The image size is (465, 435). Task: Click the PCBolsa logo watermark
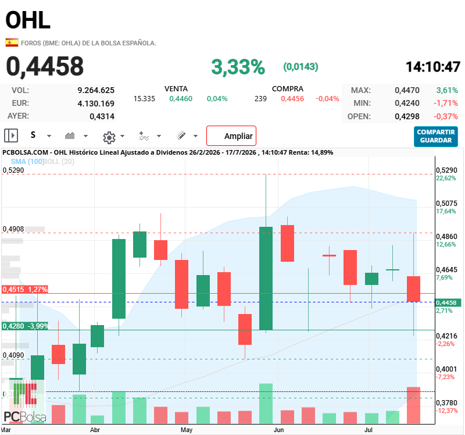pos(25,401)
